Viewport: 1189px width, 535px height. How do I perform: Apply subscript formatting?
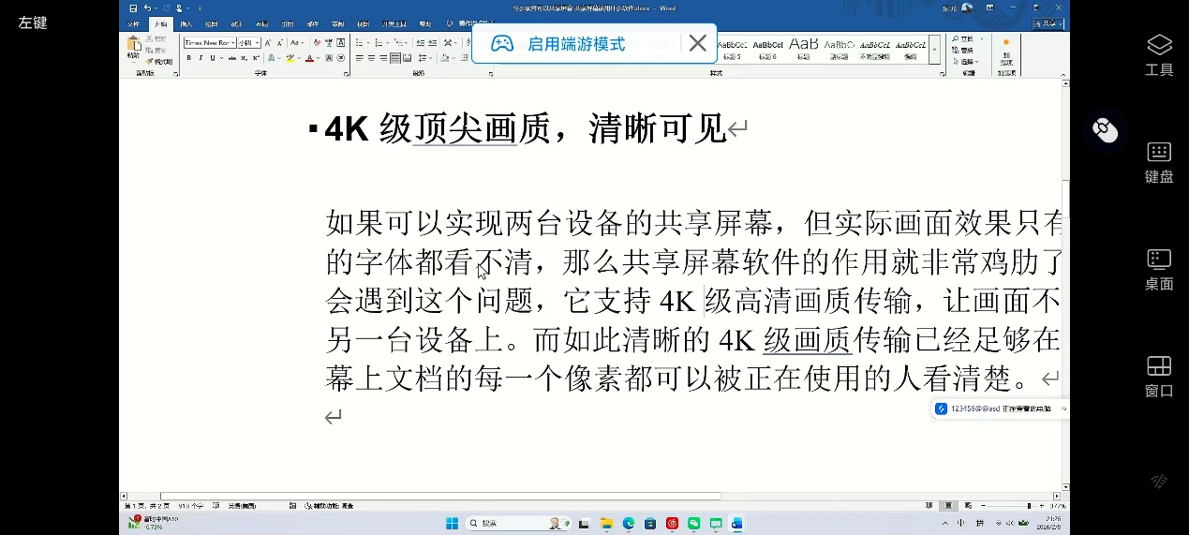tap(244, 58)
